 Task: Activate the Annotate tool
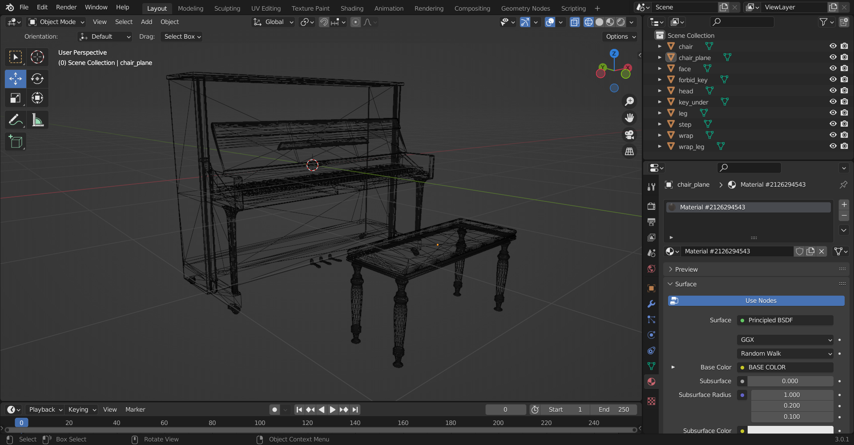point(15,119)
